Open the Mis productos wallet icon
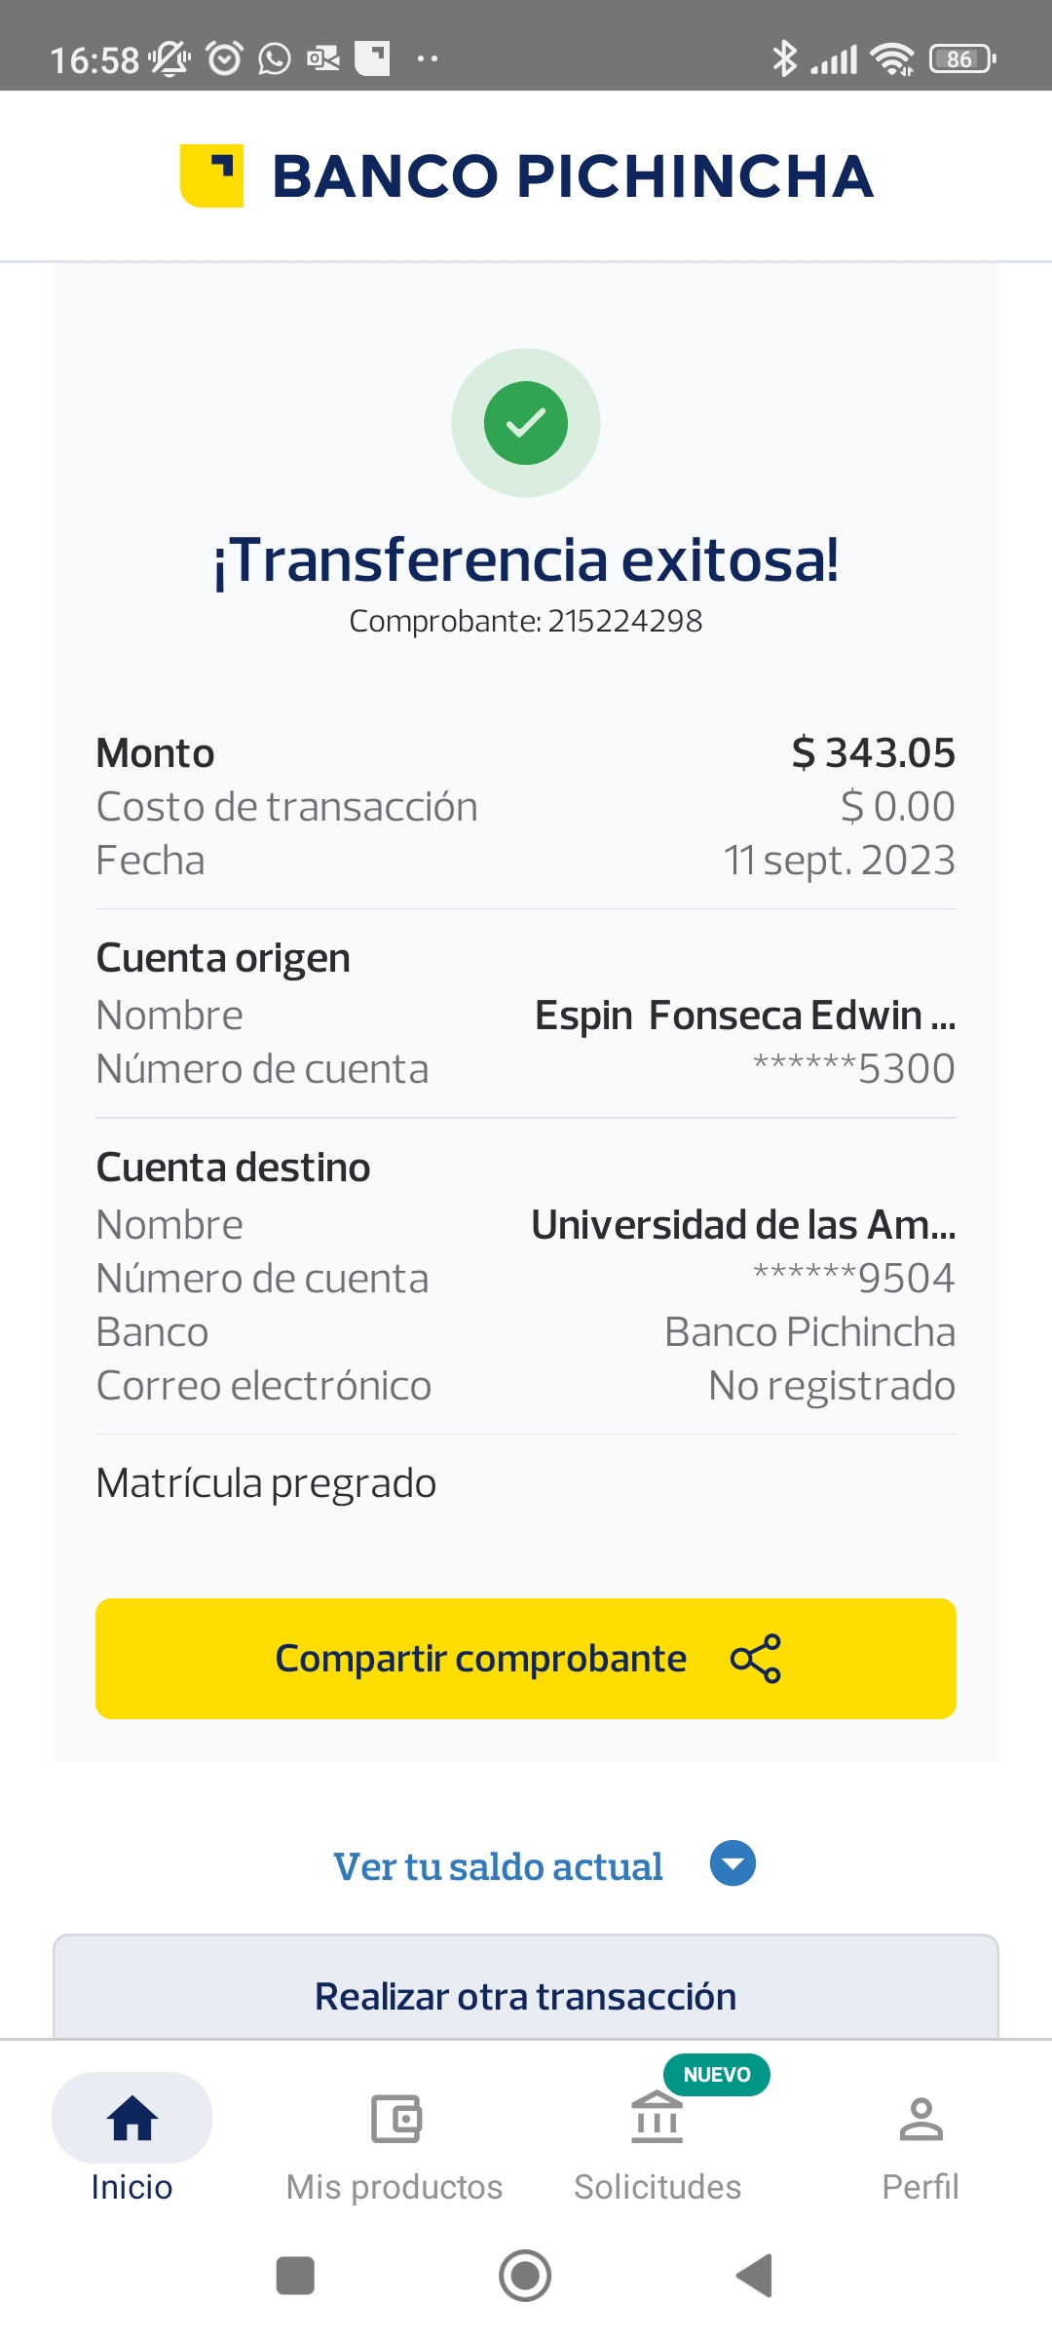Image resolution: width=1052 pixels, height=2339 pixels. pyautogui.click(x=395, y=2119)
